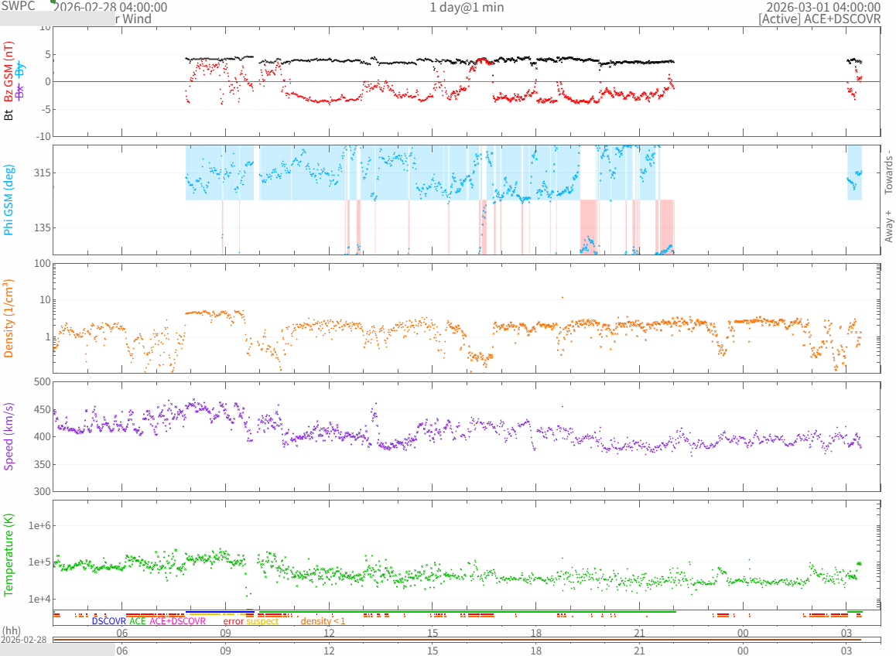Select the green ACE legend entry
This screenshot has width=896, height=656.
(x=138, y=621)
